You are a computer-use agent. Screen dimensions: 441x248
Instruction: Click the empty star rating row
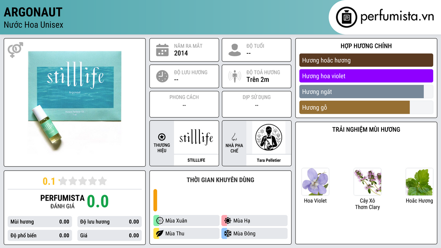[x=83, y=181]
